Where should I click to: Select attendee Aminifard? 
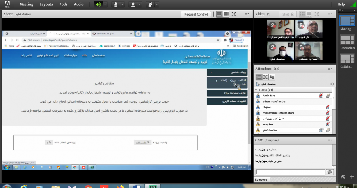click(269, 96)
